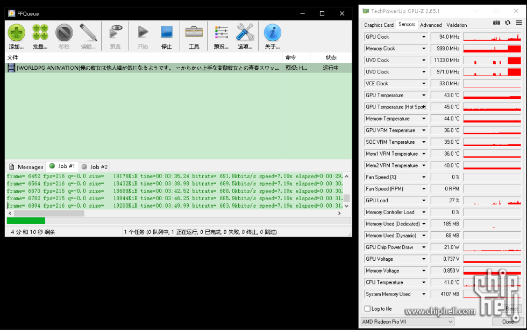Open the About (关于) info icon

(273, 33)
